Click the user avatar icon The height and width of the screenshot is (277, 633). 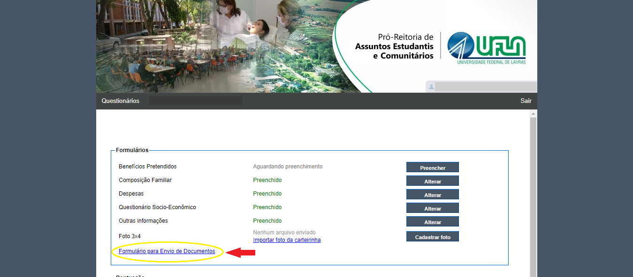431,87
